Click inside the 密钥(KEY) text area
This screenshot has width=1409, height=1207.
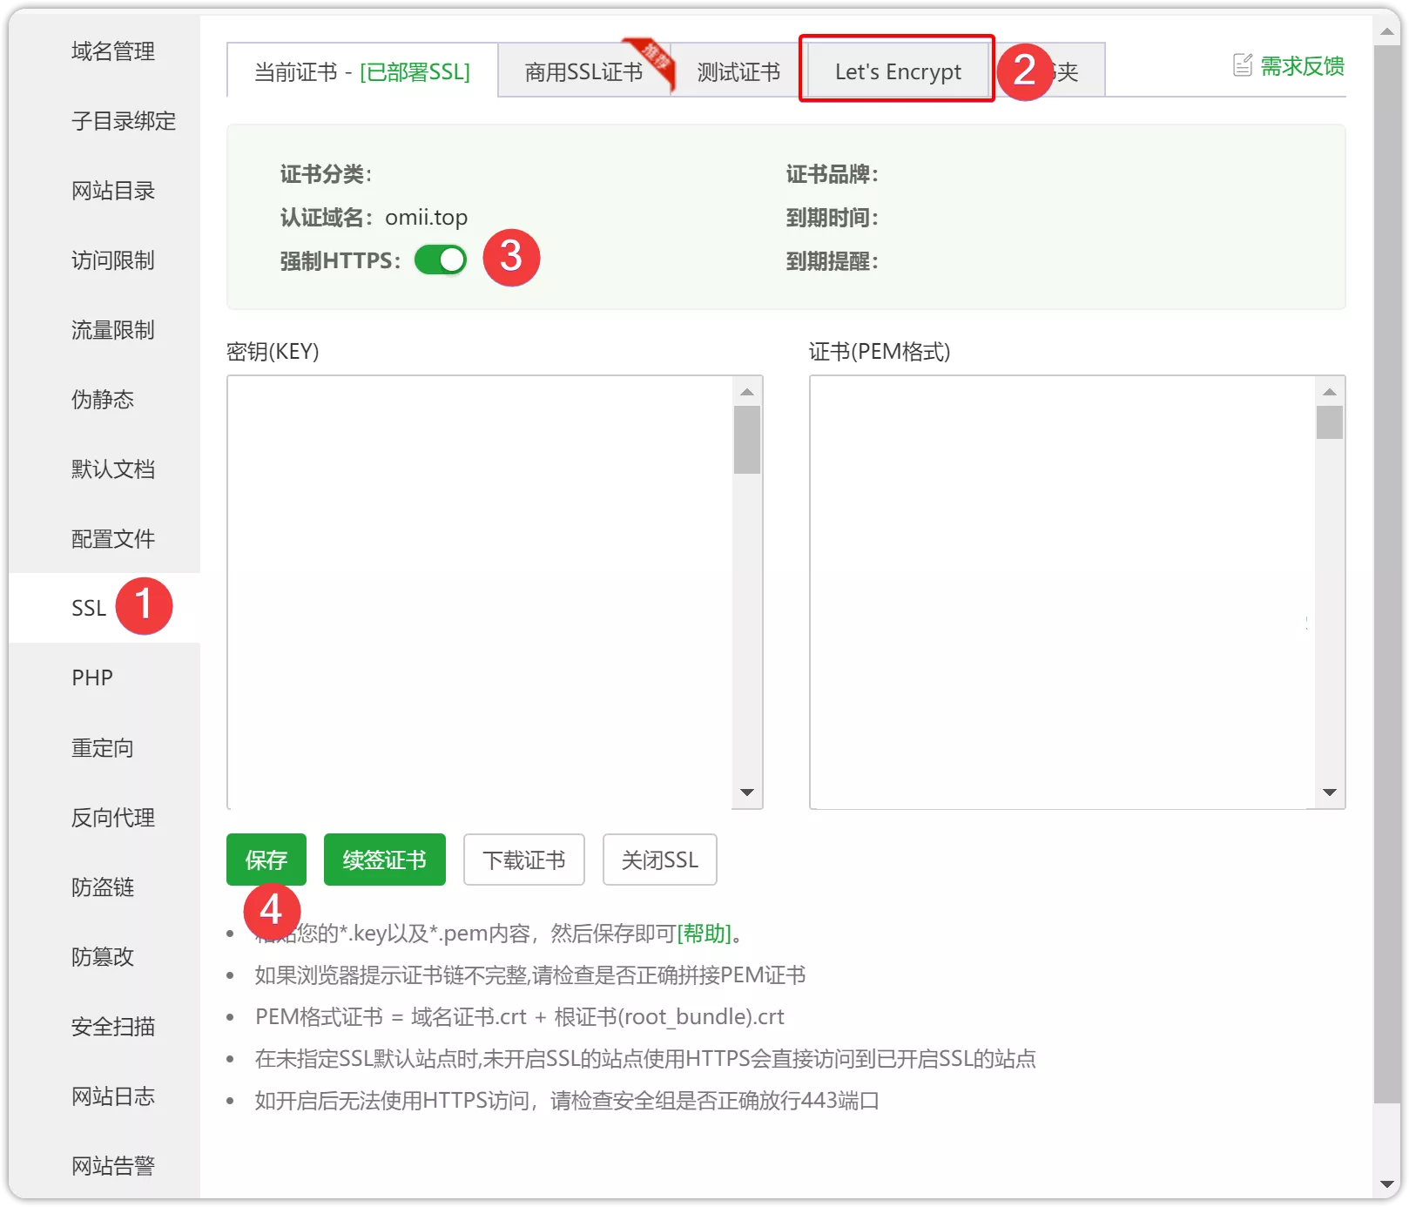point(479,592)
